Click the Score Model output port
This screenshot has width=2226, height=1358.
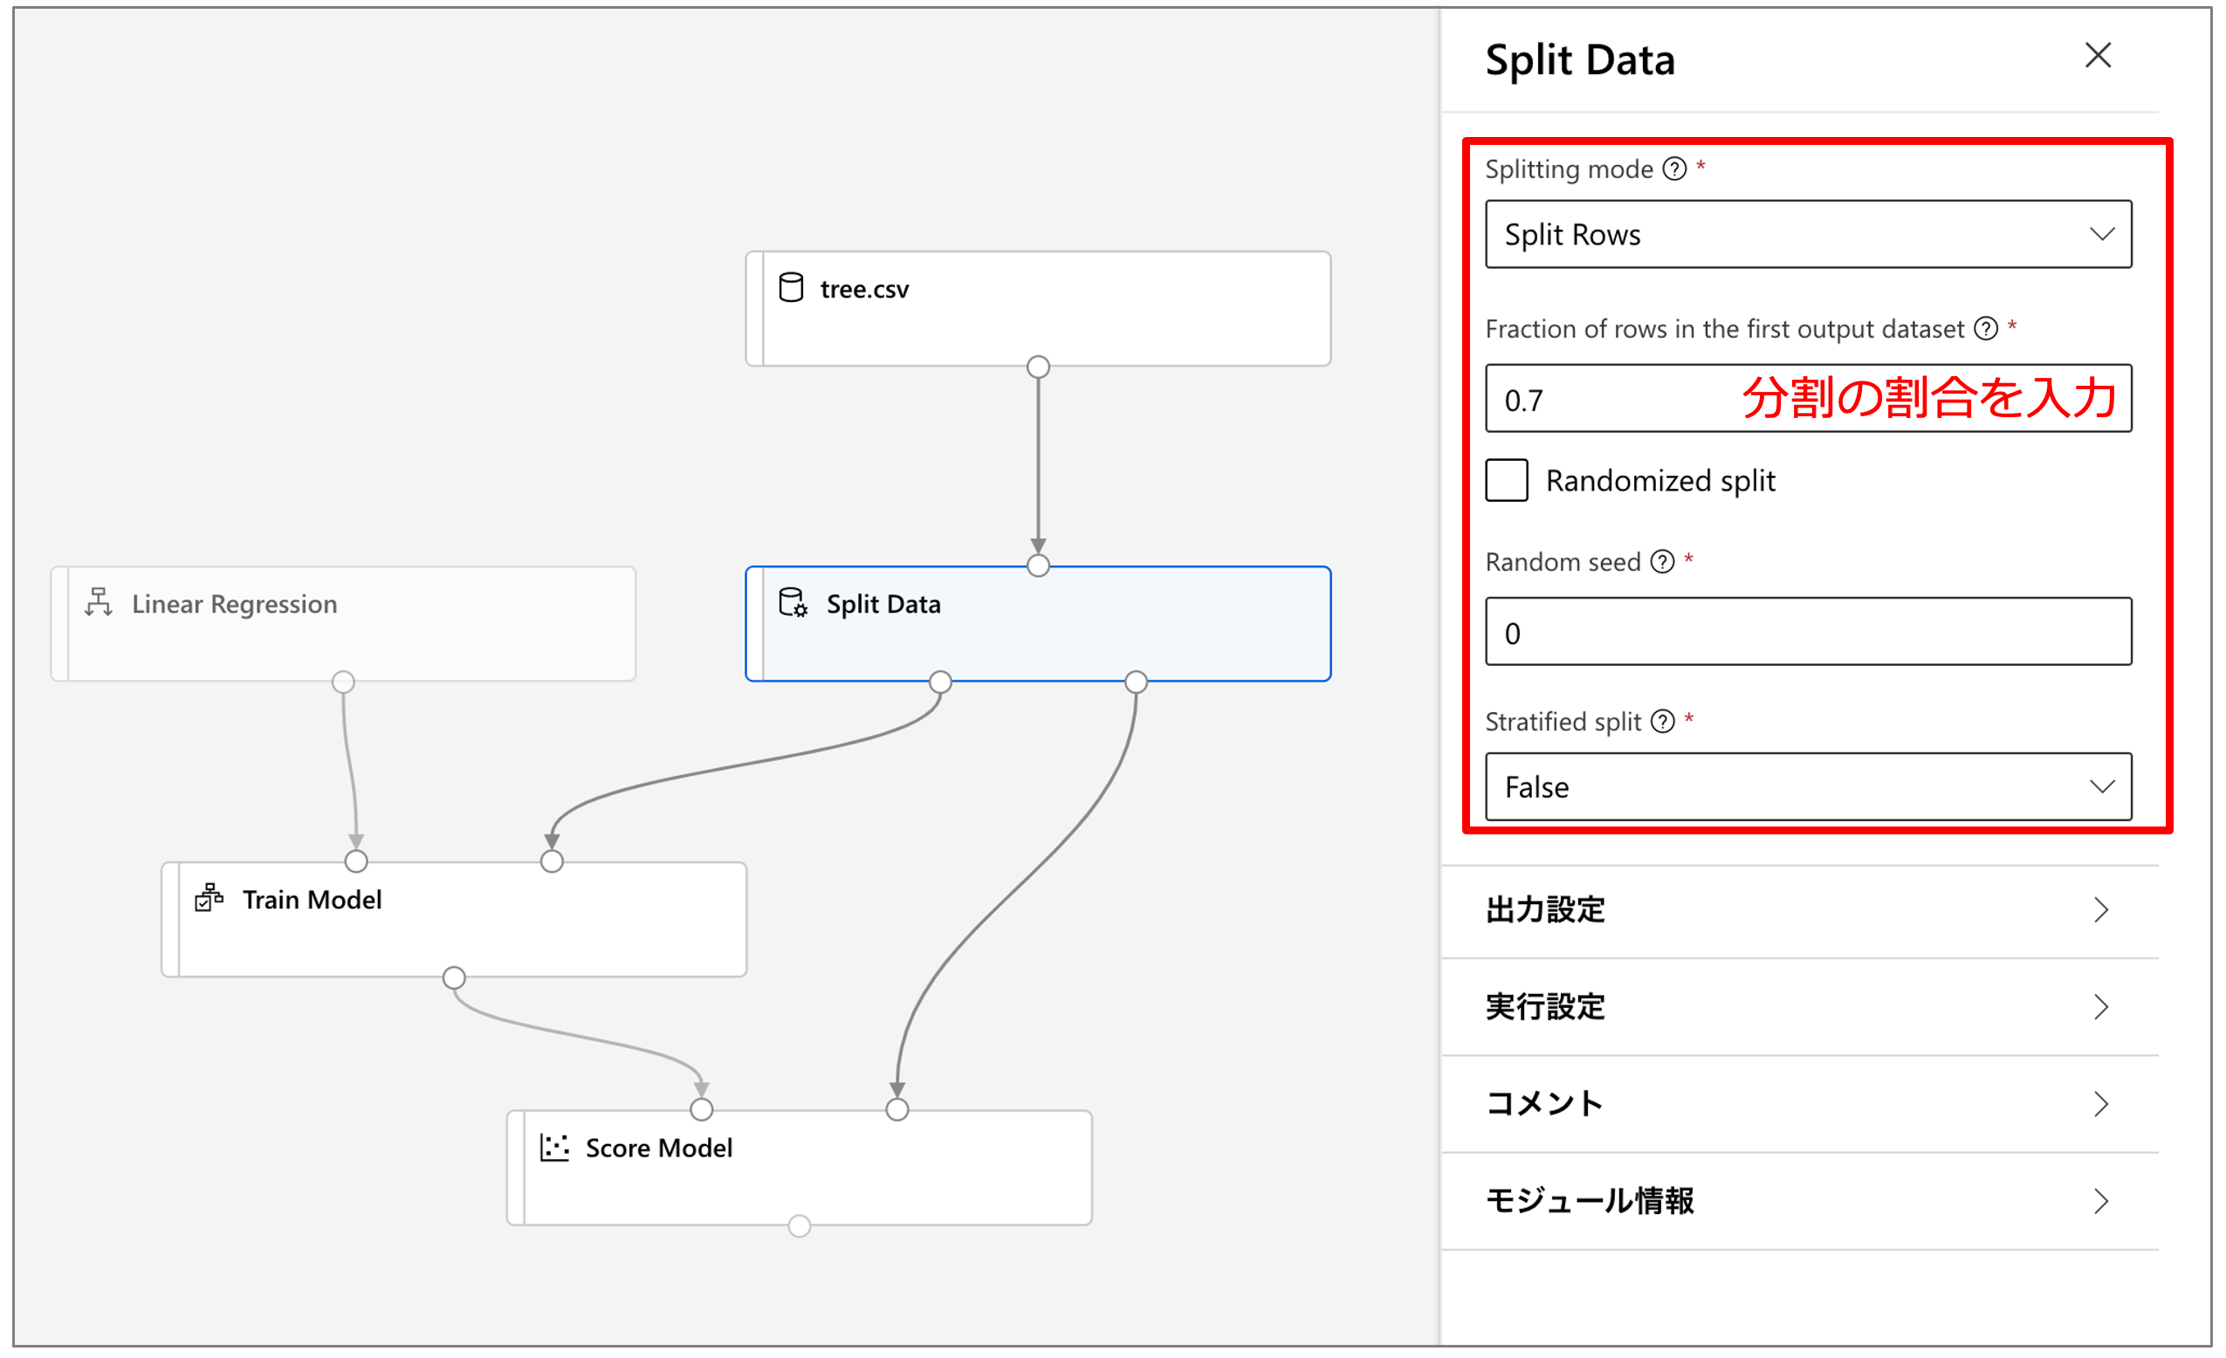pos(800,1226)
